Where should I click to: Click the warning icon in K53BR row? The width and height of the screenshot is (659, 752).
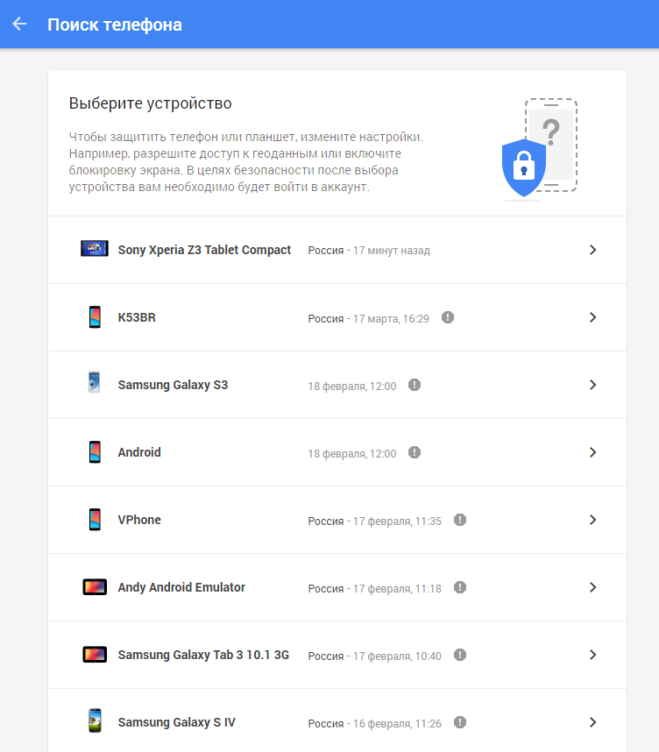pos(448,317)
